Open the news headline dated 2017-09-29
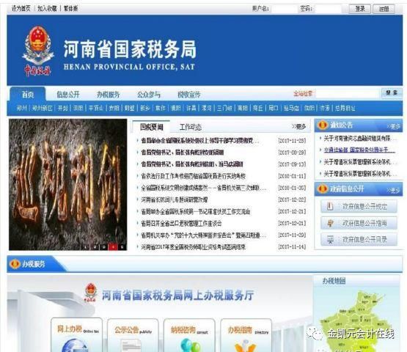 pyautogui.click(x=182, y=153)
